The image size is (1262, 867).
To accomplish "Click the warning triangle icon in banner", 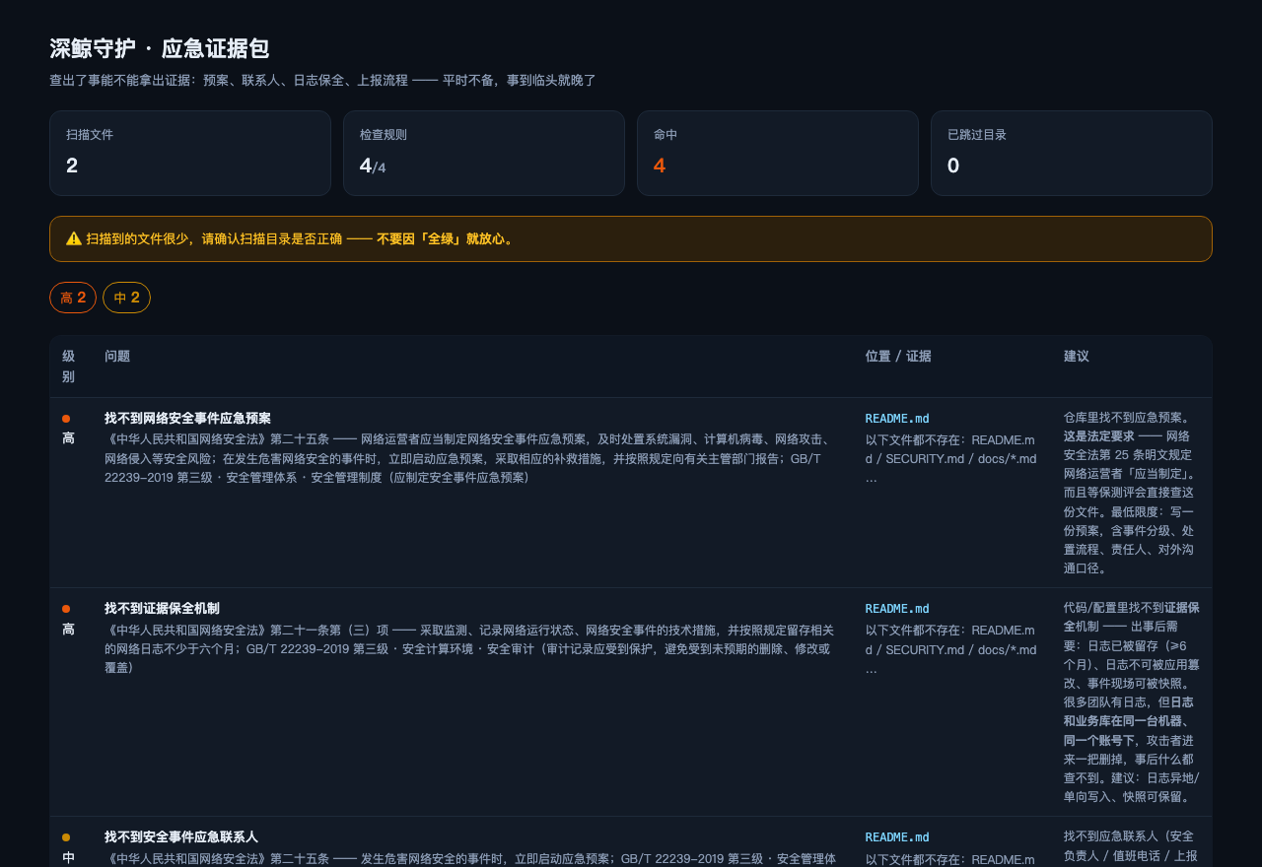I will pyautogui.click(x=74, y=238).
